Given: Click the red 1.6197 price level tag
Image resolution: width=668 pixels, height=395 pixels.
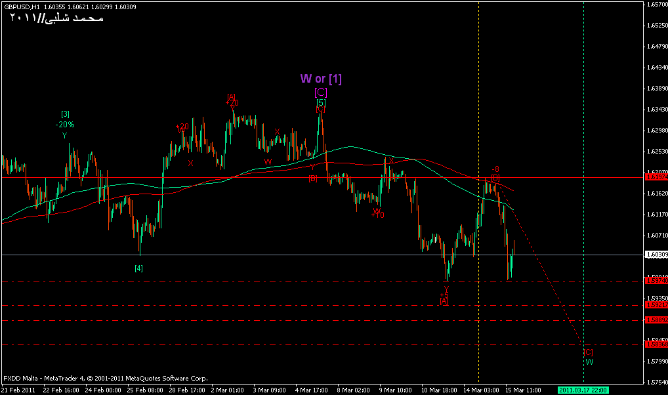Looking at the screenshot, I should click(656, 177).
